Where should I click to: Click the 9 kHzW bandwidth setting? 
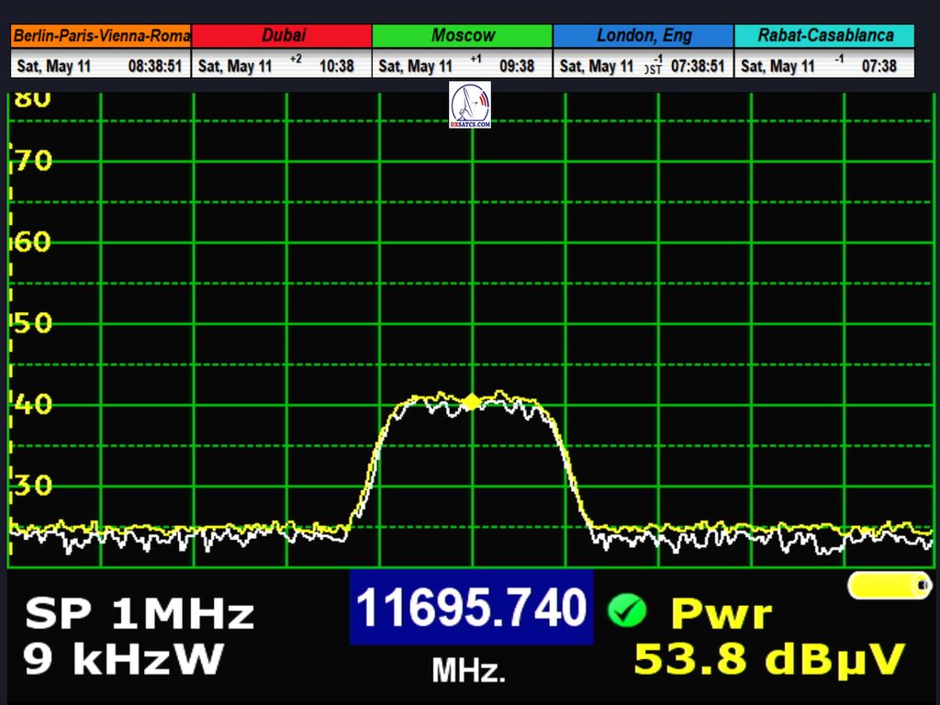tap(124, 659)
